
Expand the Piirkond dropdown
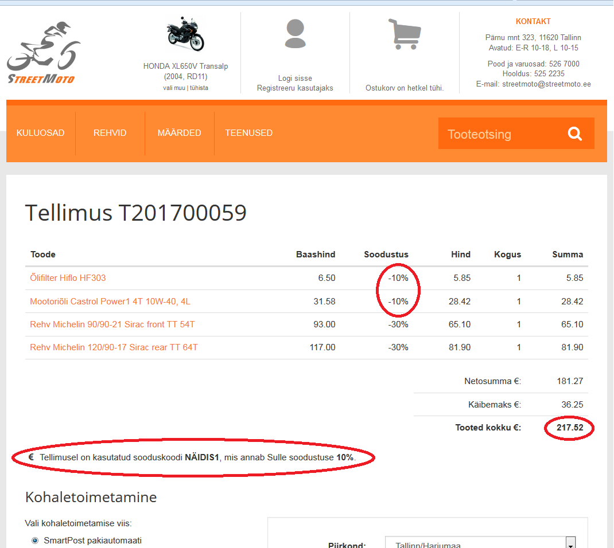pos(480,543)
